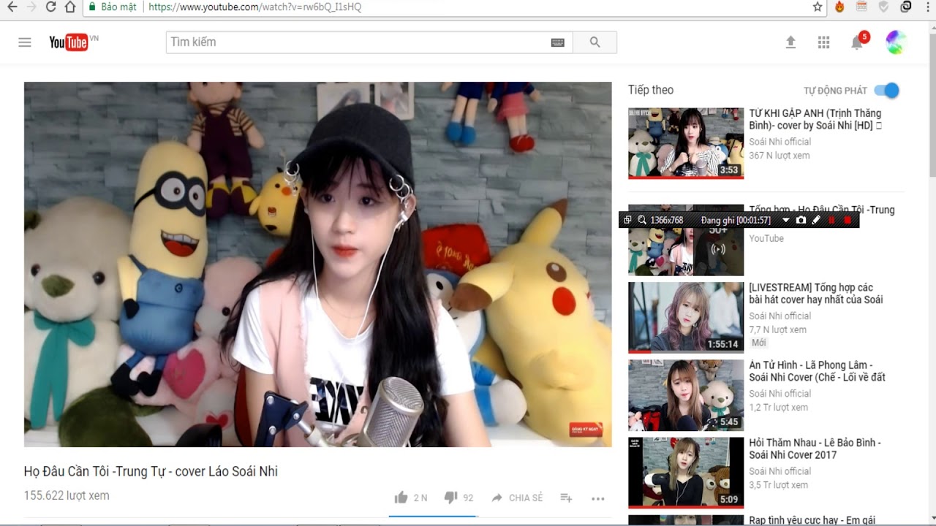Click the Đang ghi recording timer text

tap(736, 220)
